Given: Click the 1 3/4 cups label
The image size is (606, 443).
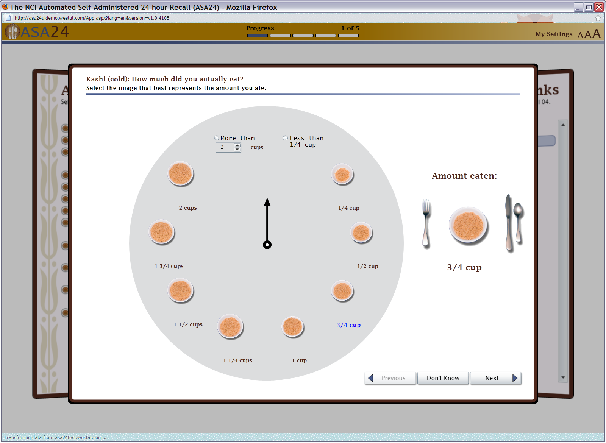Looking at the screenshot, I should click(x=169, y=266).
